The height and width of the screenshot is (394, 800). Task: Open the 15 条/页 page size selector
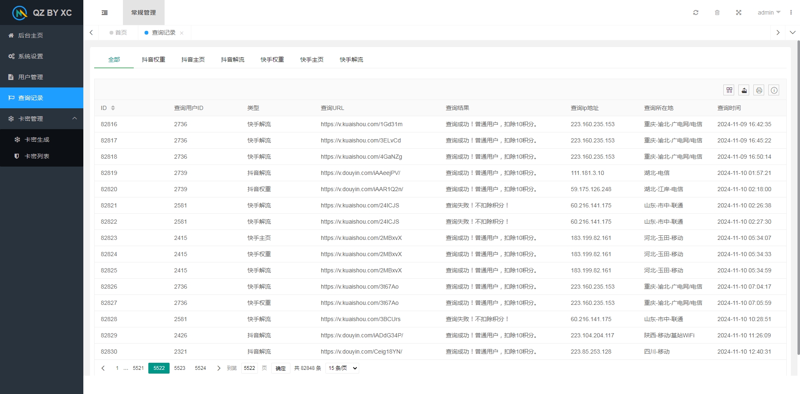coord(342,368)
